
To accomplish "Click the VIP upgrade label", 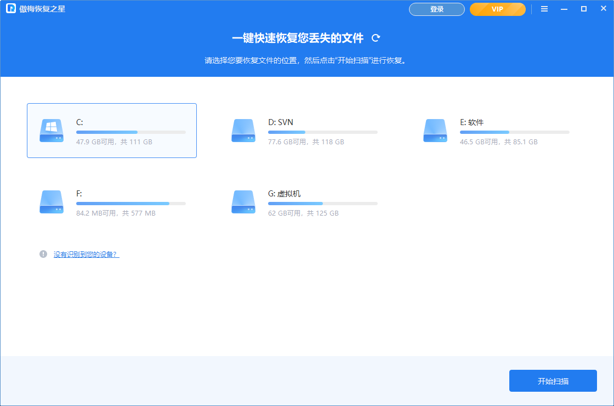I will coord(497,9).
